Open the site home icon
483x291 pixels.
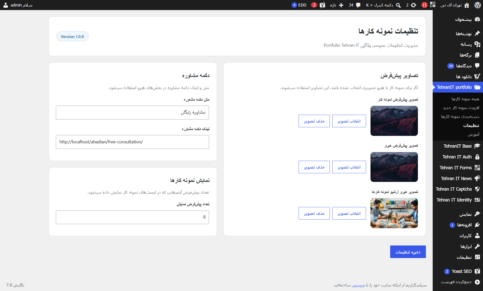467,5
